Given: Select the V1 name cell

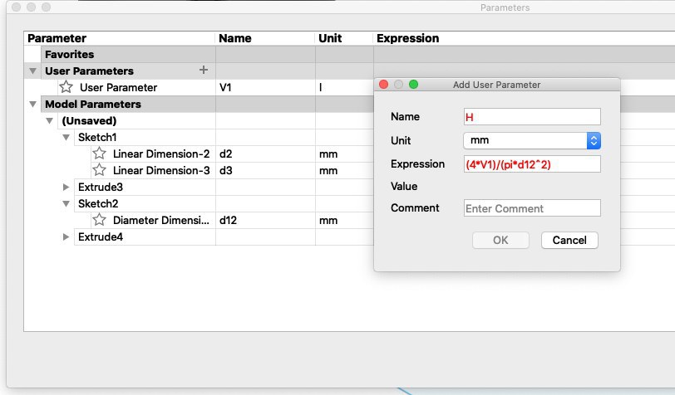Looking at the screenshot, I should click(x=265, y=87).
